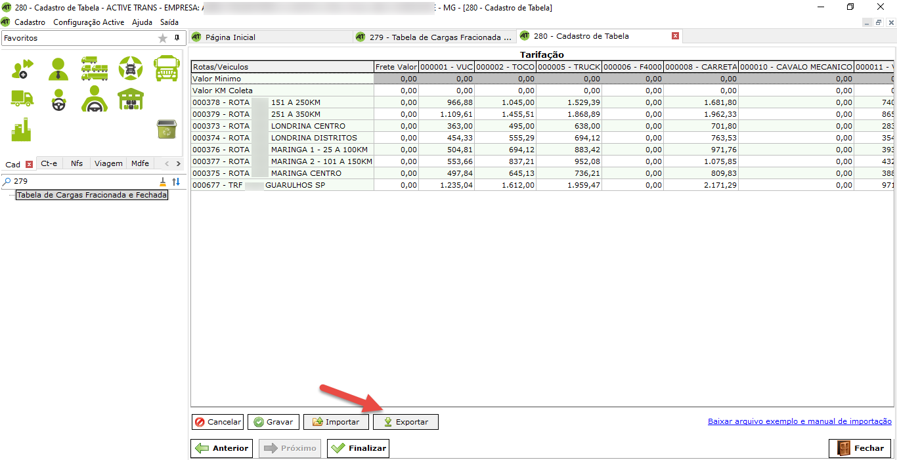Toggle sort order arrows in search bar
This screenshot has width=897, height=460.
(176, 182)
